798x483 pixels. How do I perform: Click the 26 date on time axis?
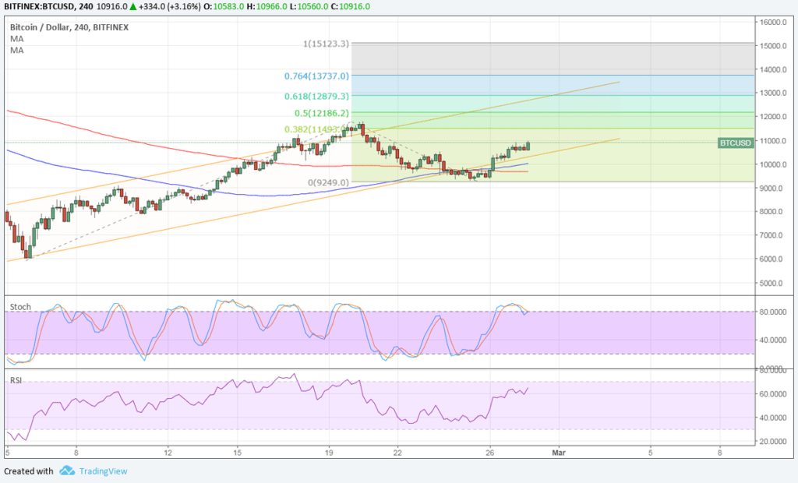[x=490, y=452]
